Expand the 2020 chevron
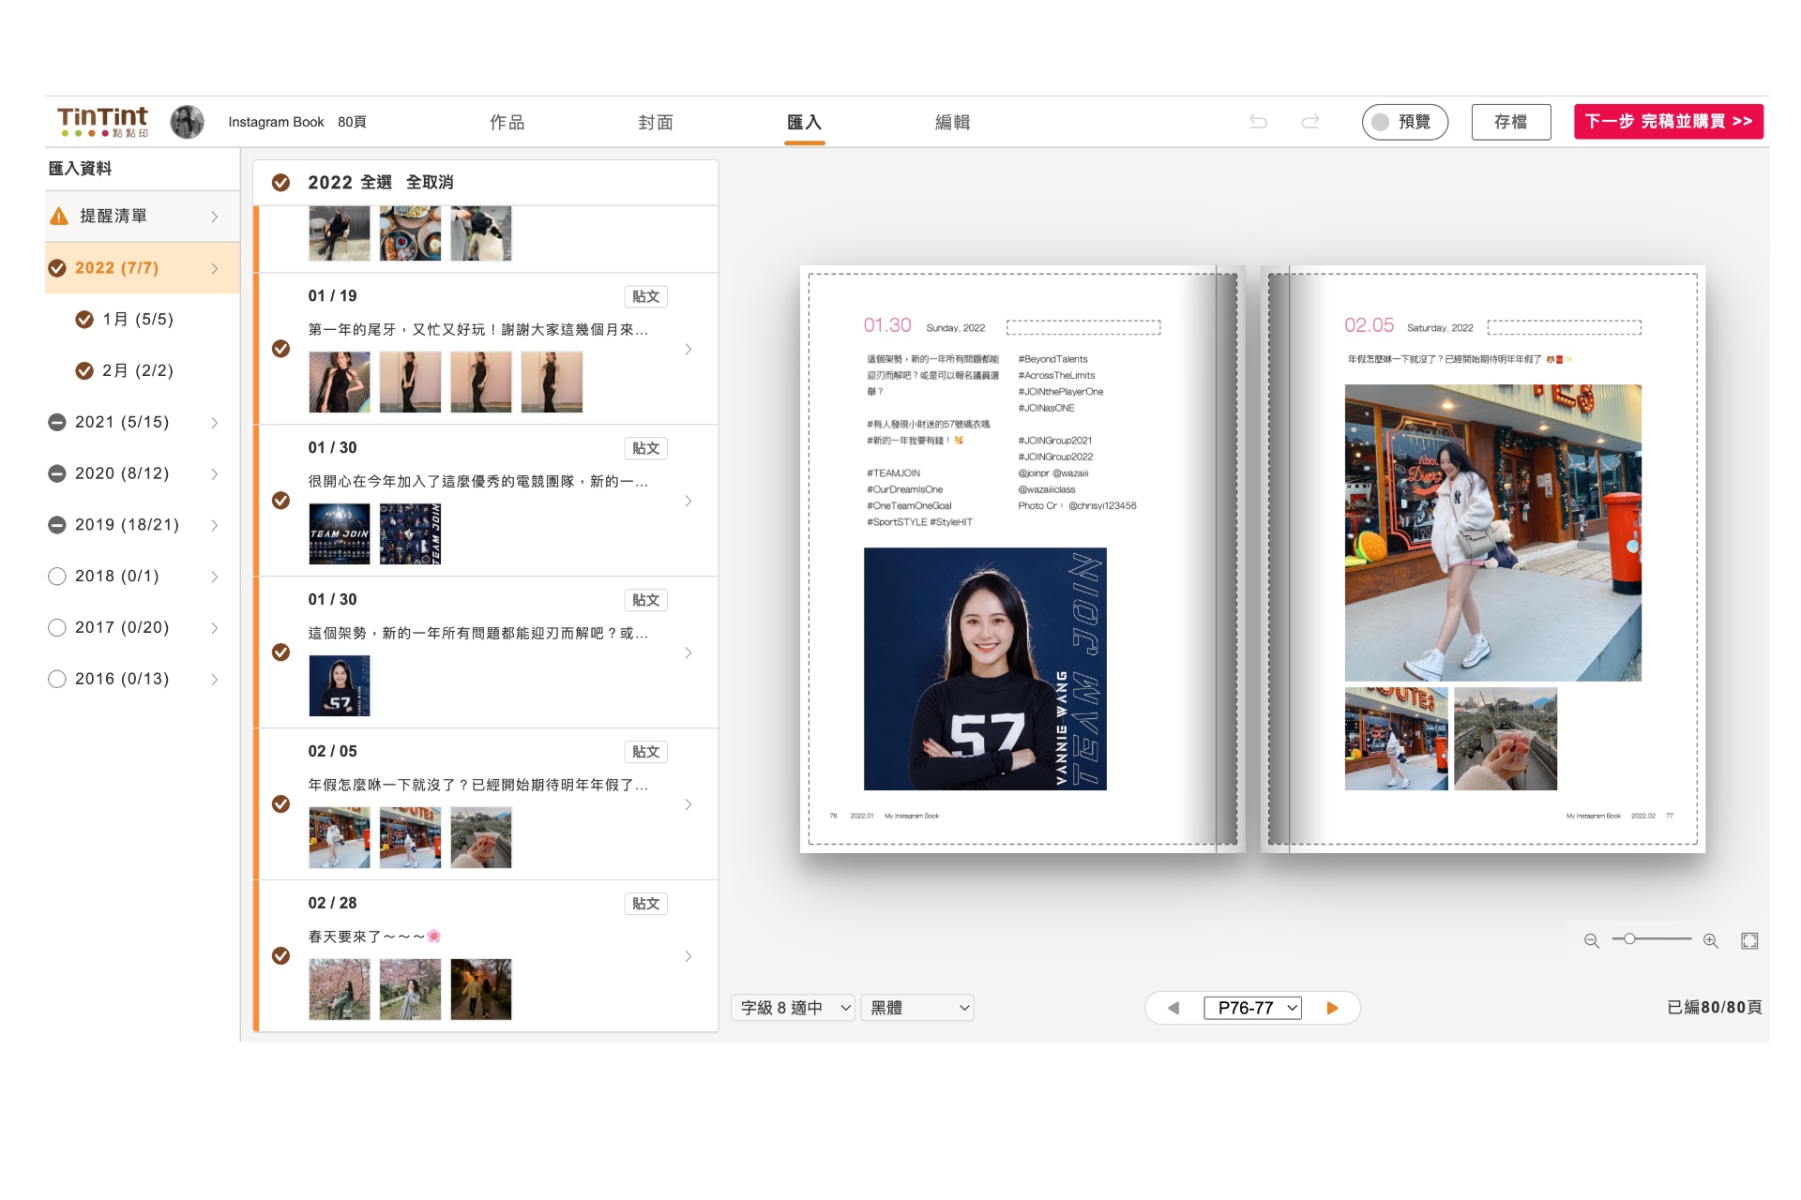Screen dimensions: 1801x1200 [x=215, y=473]
